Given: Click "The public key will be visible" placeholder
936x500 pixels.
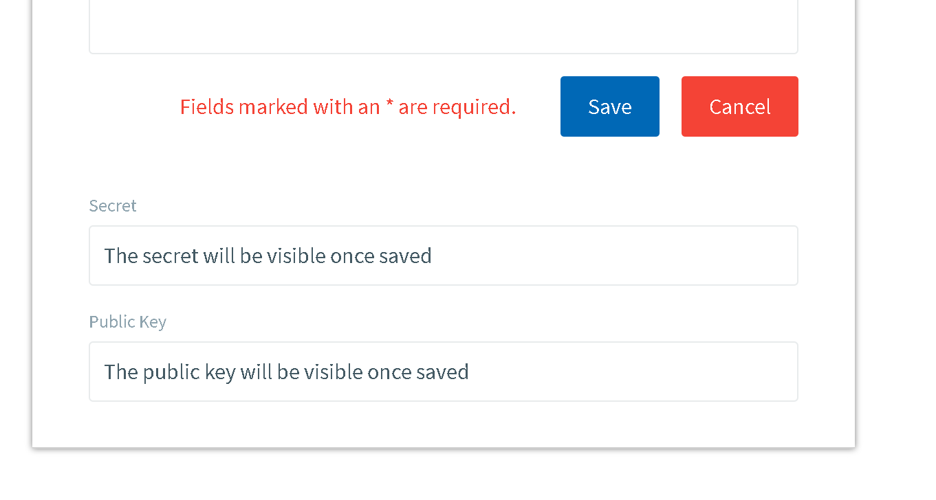Looking at the screenshot, I should pyautogui.click(x=286, y=372).
